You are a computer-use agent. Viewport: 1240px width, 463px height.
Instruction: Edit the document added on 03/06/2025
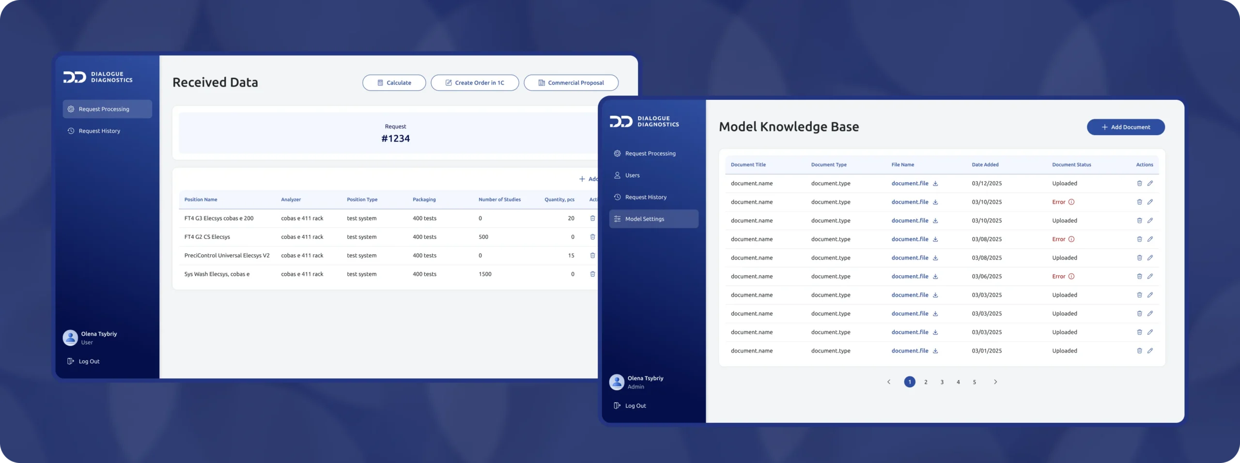[1150, 277]
